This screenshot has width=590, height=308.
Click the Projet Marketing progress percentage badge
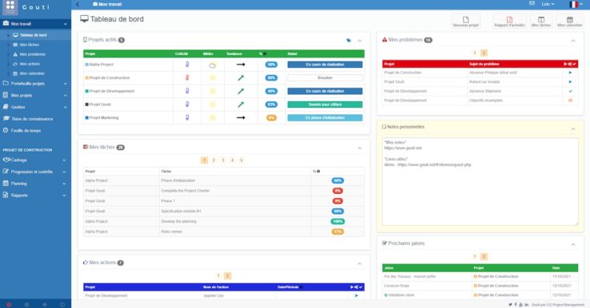[271, 118]
